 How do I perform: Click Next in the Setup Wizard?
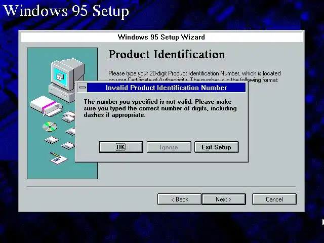click(x=224, y=199)
